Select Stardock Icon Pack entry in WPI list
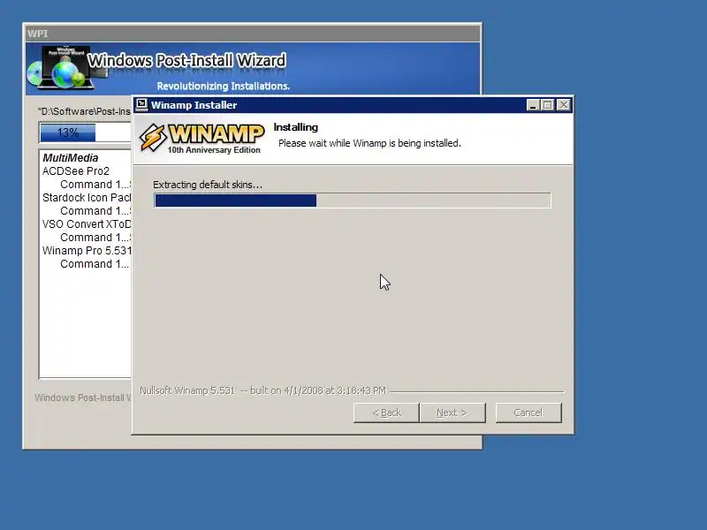 pos(87,198)
